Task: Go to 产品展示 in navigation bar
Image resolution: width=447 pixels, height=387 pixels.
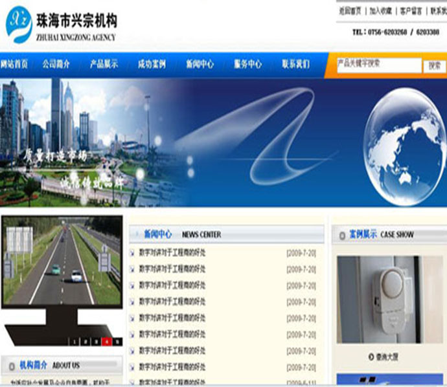Action: tap(104, 65)
